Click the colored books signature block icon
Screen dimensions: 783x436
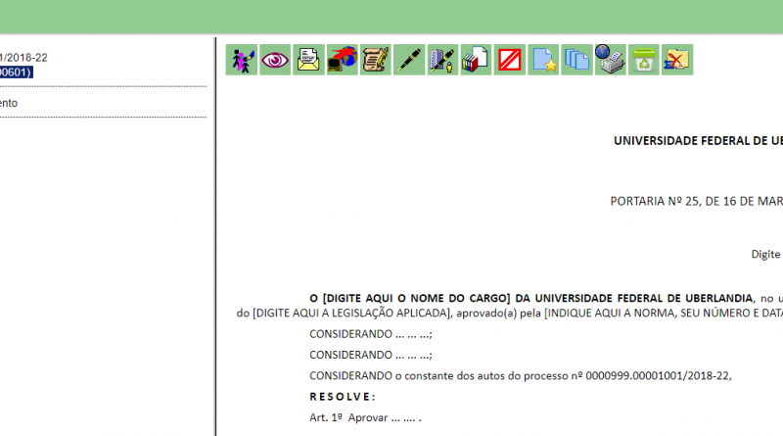click(x=476, y=60)
